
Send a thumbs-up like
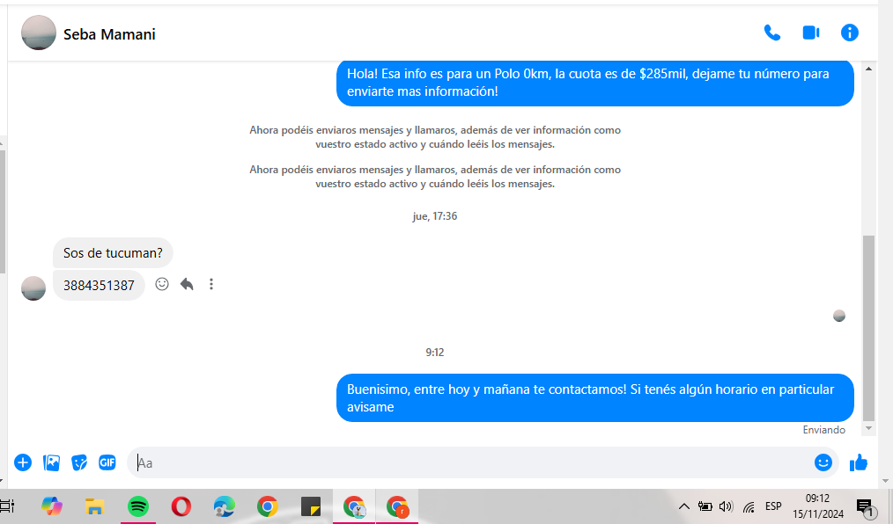859,462
